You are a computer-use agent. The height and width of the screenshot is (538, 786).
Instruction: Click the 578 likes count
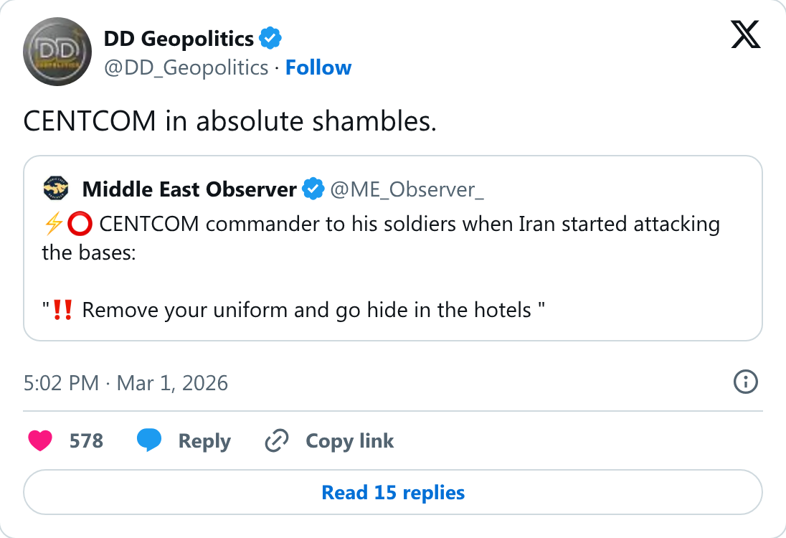pos(86,440)
